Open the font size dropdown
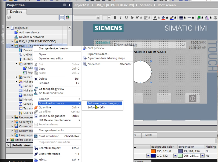This screenshot has width=218, height=162. [109, 18]
